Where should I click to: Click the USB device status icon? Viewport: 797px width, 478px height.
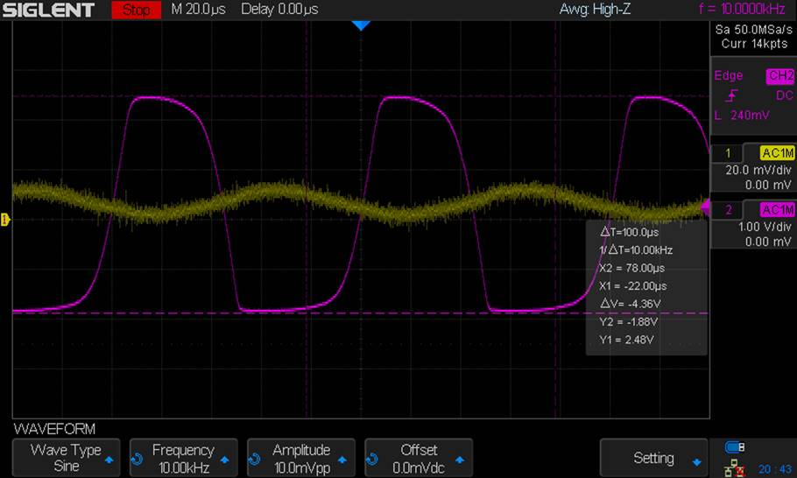pyautogui.click(x=735, y=447)
